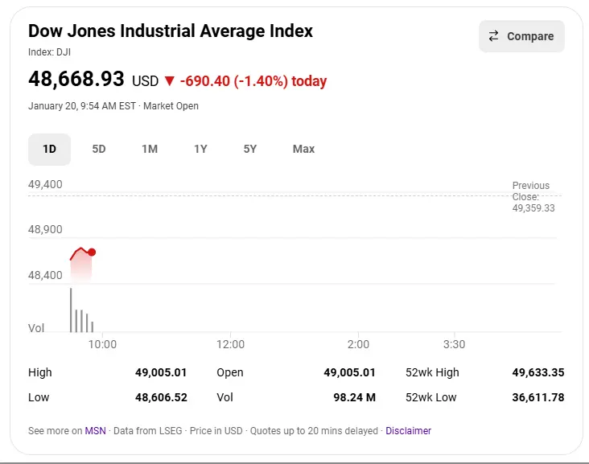Open the Disclaimer link
Viewport: 589px width, 464px height.
click(408, 431)
